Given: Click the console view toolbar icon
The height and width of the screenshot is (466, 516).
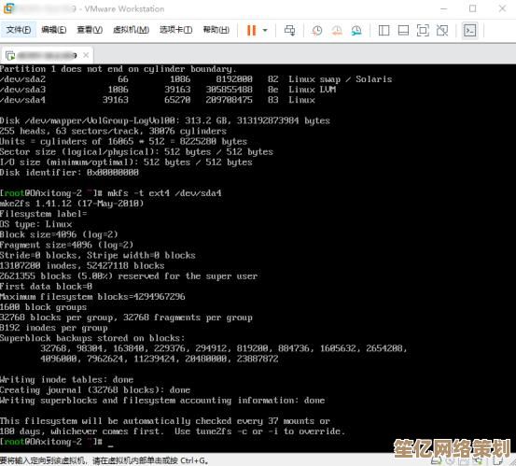Looking at the screenshot, I should (469, 30).
